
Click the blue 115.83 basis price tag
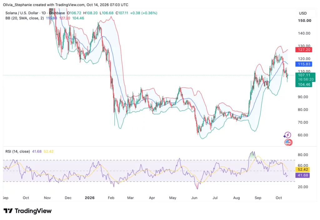[304, 64]
